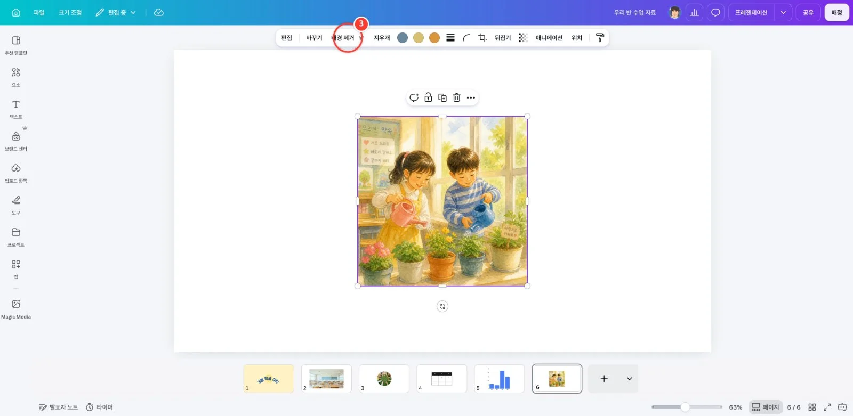Screen dimensions: 853x416
Task: Expand chevron next to add page button
Action: coord(629,379)
